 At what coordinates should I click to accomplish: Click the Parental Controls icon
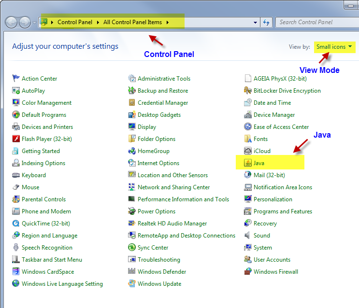16,199
